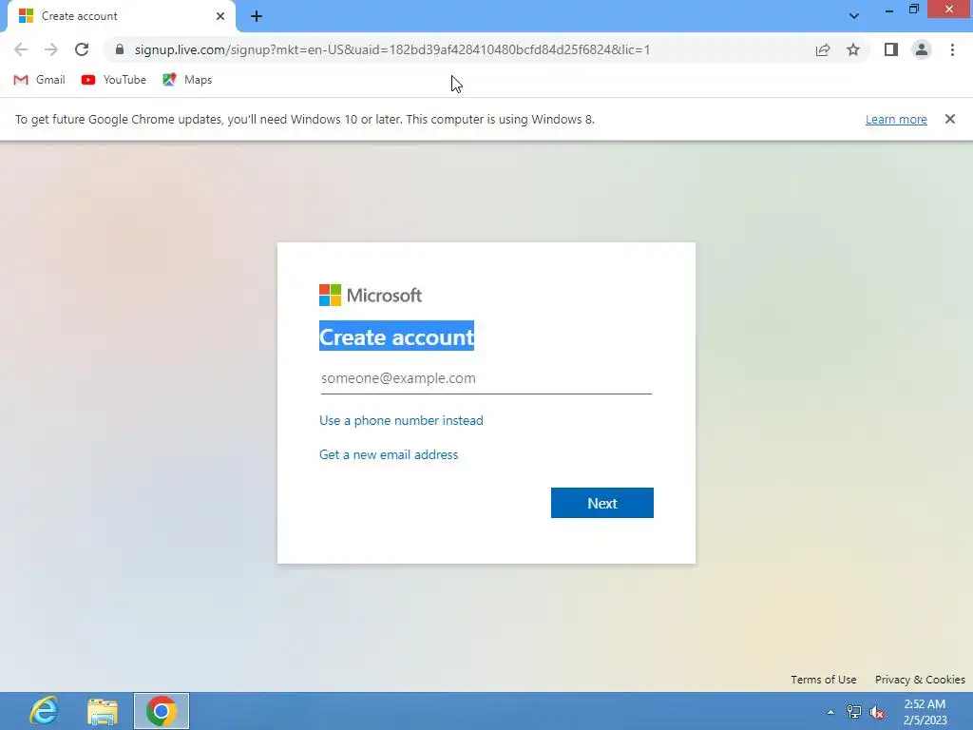Open the side panel icon
The width and height of the screenshot is (973, 730).
point(890,49)
